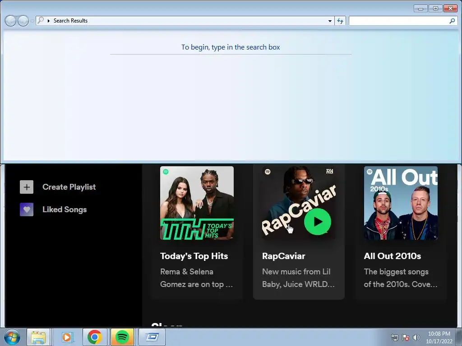Click the volume speaker tray icon

click(416, 337)
